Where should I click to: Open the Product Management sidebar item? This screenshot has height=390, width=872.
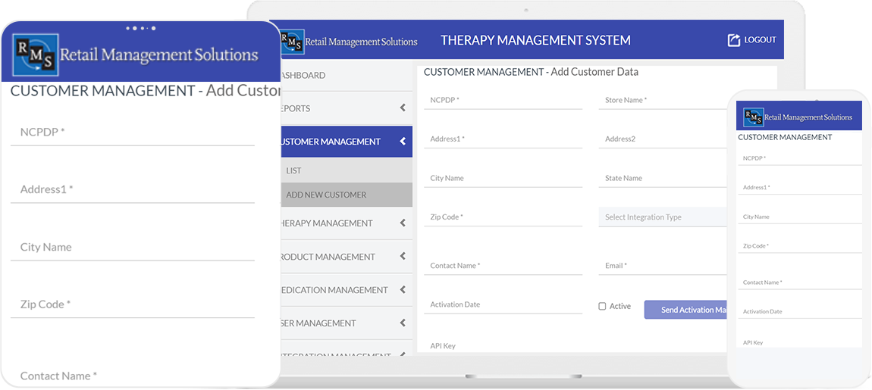click(346, 257)
